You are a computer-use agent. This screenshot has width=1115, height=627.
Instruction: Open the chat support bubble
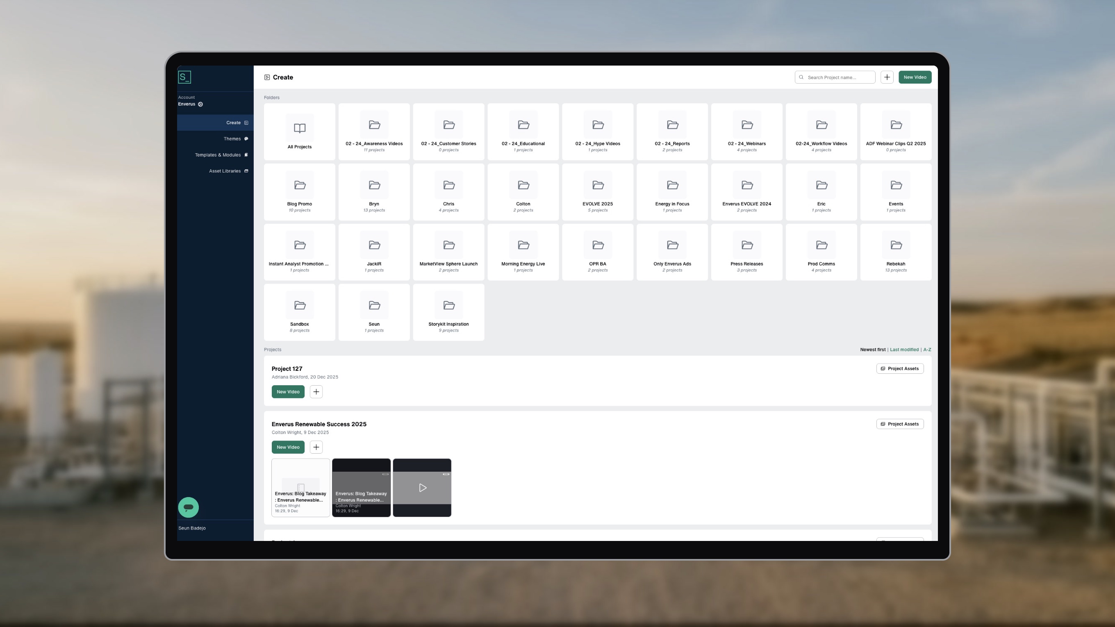pyautogui.click(x=188, y=507)
